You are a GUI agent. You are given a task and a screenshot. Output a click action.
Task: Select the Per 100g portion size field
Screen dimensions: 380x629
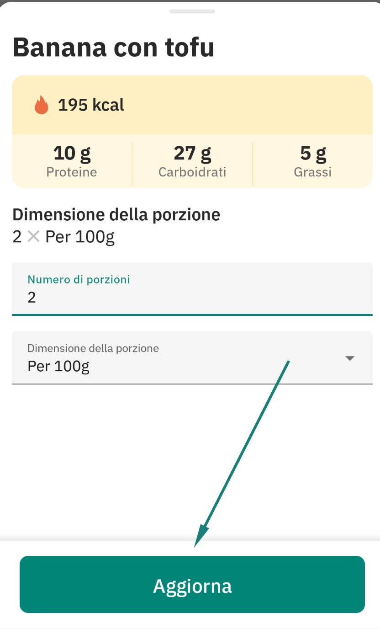tap(192, 357)
